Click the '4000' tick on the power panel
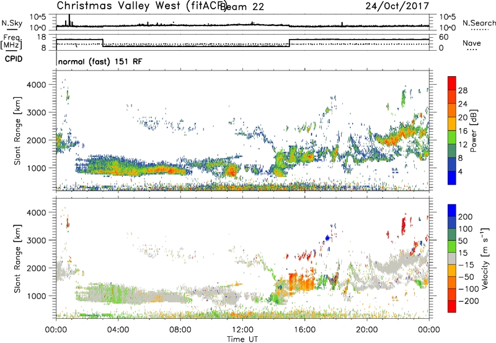The height and width of the screenshot is (343, 496). (37, 85)
